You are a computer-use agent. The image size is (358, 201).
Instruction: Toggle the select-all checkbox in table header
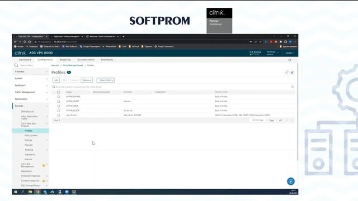(x=58, y=92)
